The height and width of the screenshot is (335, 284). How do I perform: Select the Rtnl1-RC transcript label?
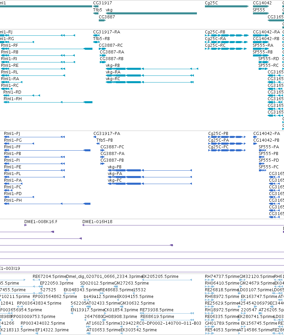click(10, 86)
